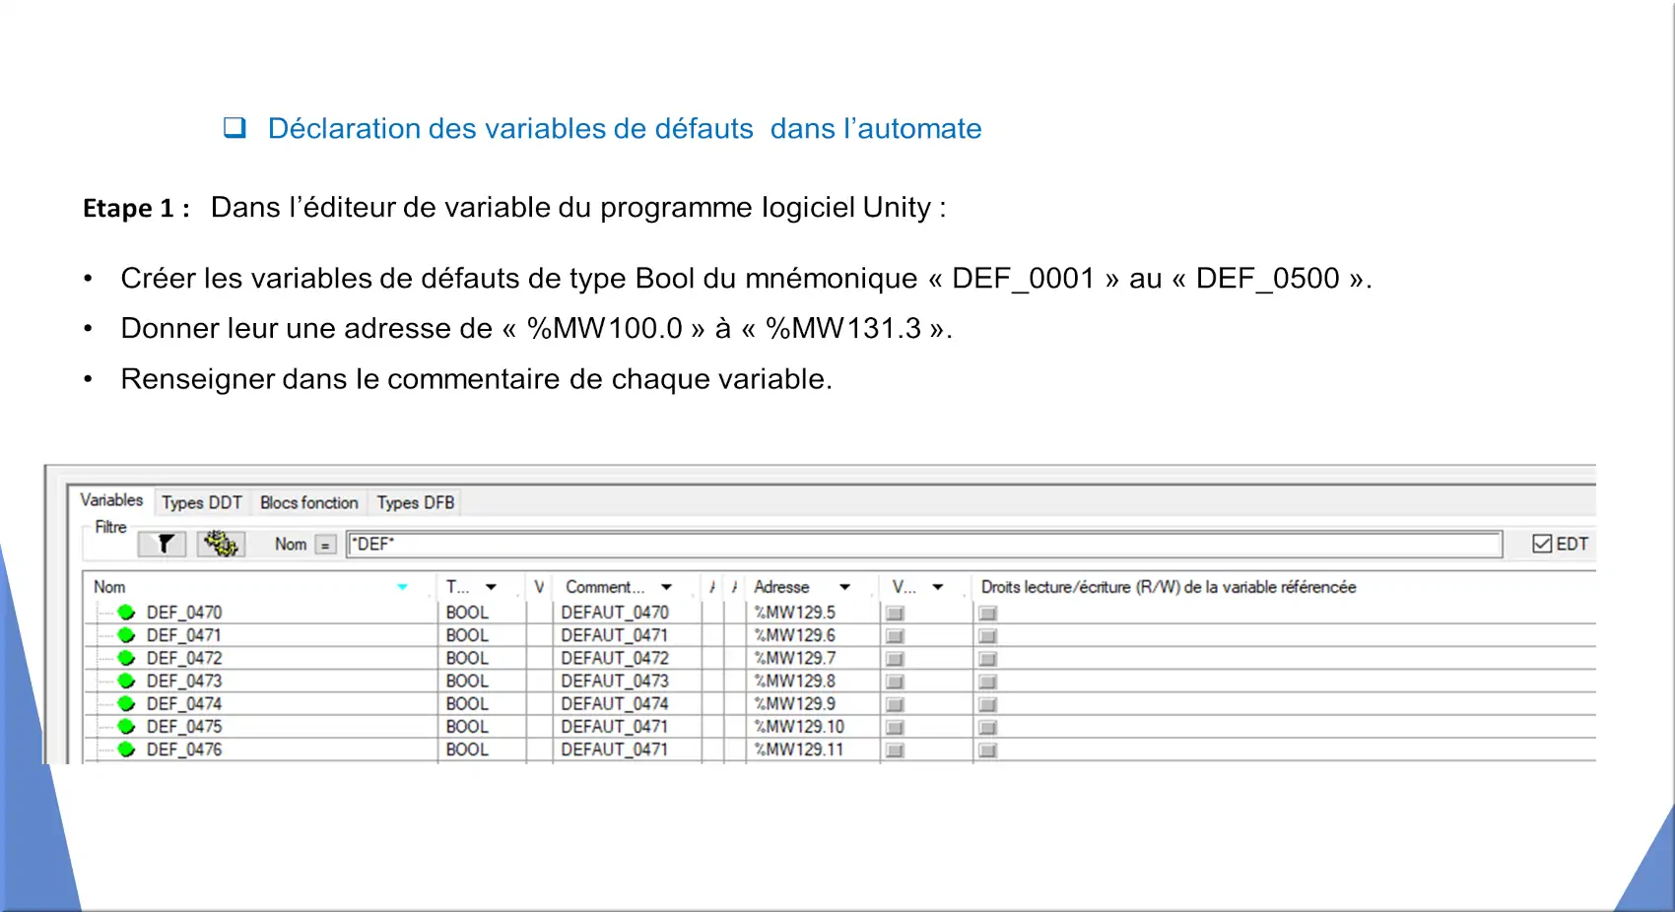Viewport: 1675px width, 912px height.
Task: Toggle the R/W rights checkbox for DEF_0474
Action: click(x=988, y=704)
